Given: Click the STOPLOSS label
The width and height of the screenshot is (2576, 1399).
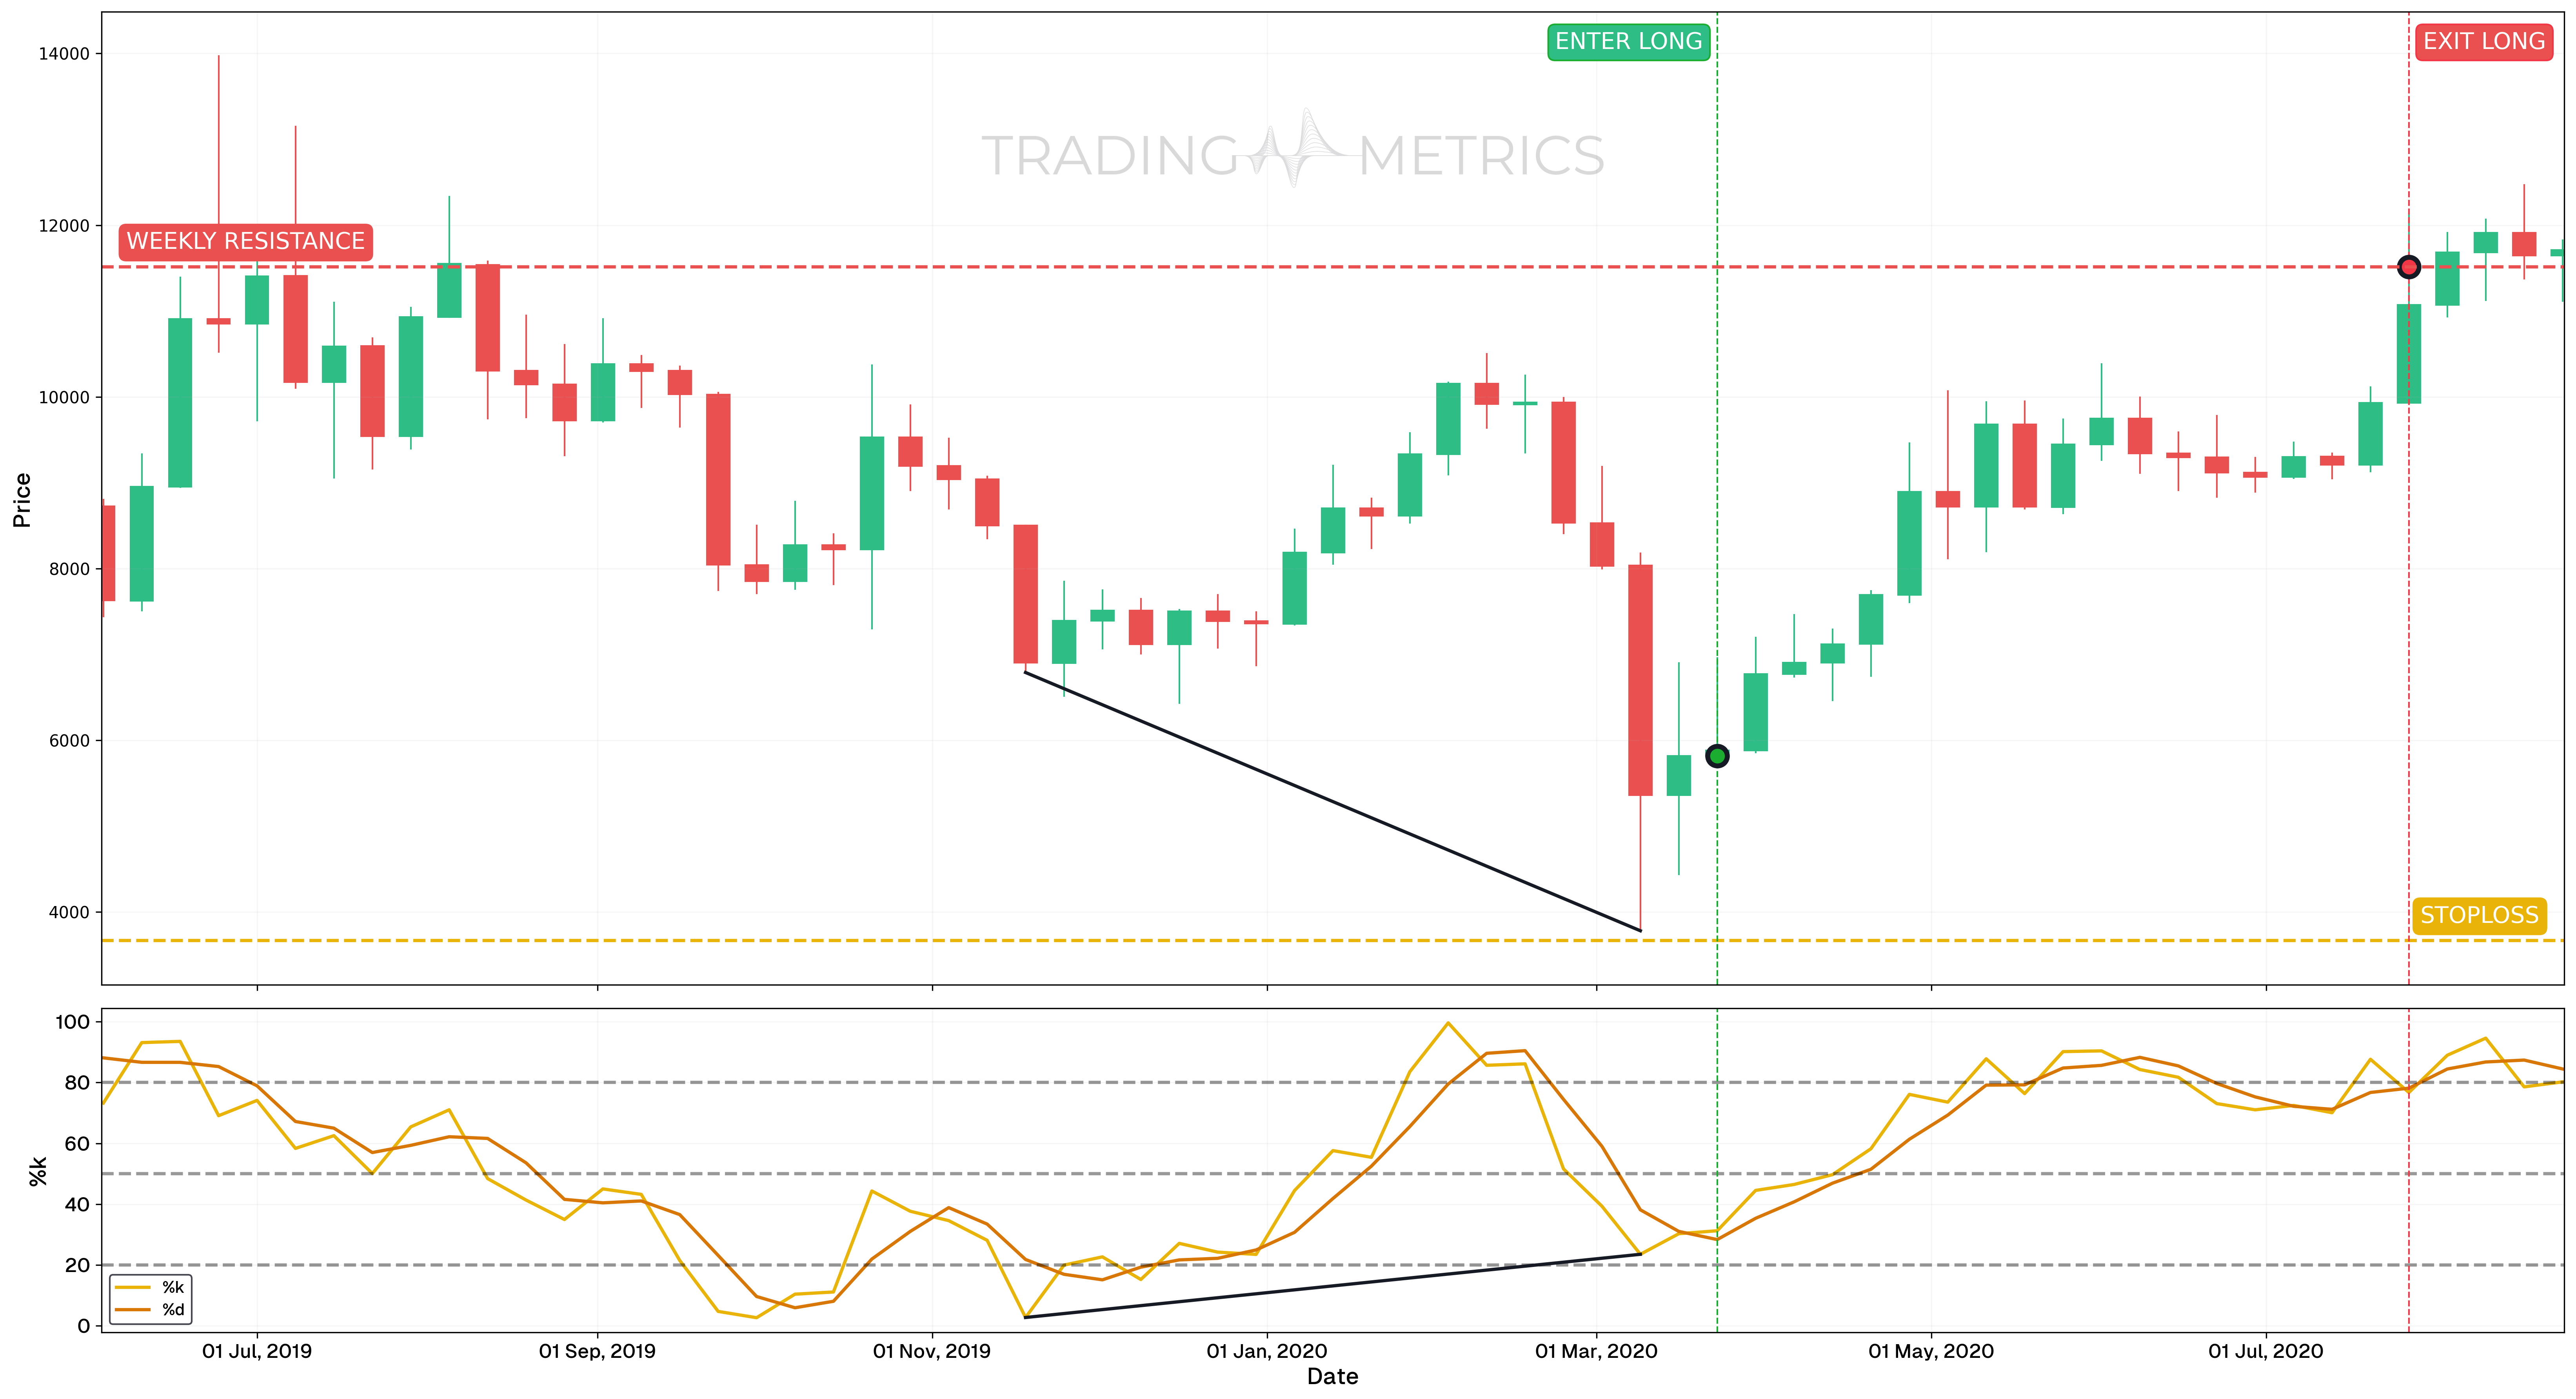Looking at the screenshot, I should pos(2479,915).
